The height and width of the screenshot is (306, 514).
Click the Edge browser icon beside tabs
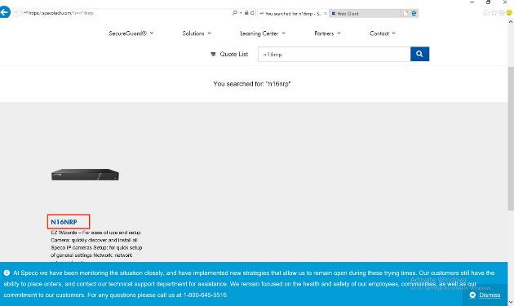point(414,13)
